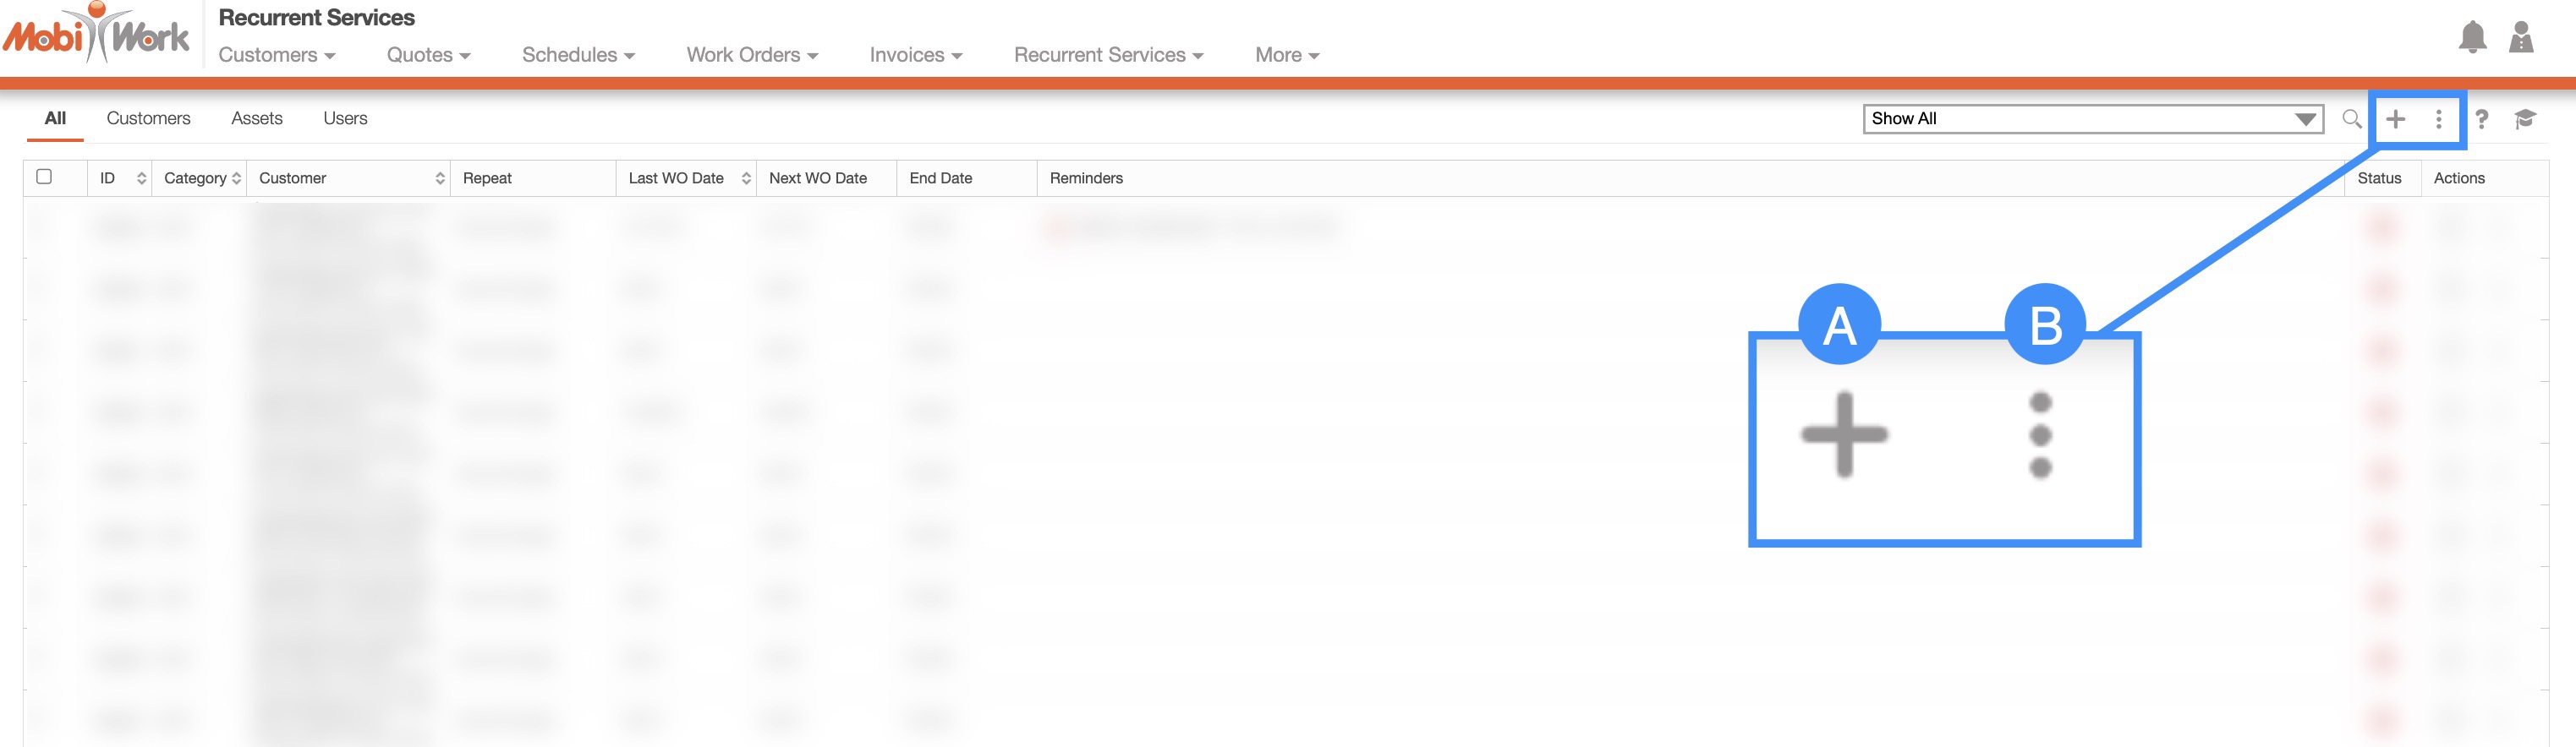Switch to the Users tab
Image resolution: width=2576 pixels, height=747 pixels.
[x=345, y=117]
